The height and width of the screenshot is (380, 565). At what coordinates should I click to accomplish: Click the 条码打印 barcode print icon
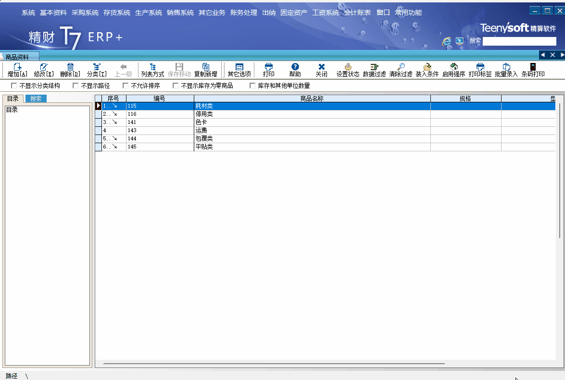(x=533, y=67)
